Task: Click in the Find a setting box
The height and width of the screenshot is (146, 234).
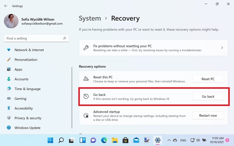Action: (36, 38)
